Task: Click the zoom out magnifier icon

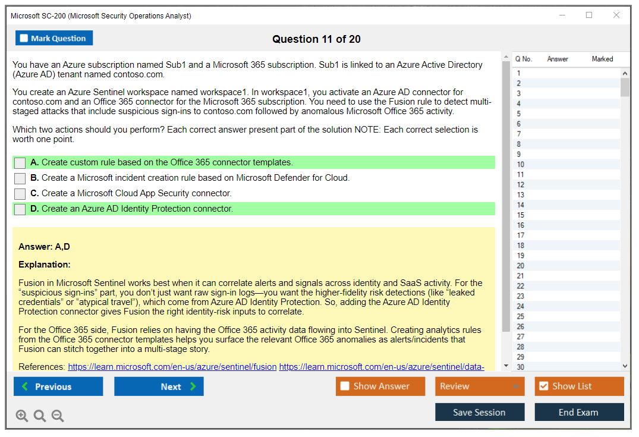Action: [x=58, y=416]
